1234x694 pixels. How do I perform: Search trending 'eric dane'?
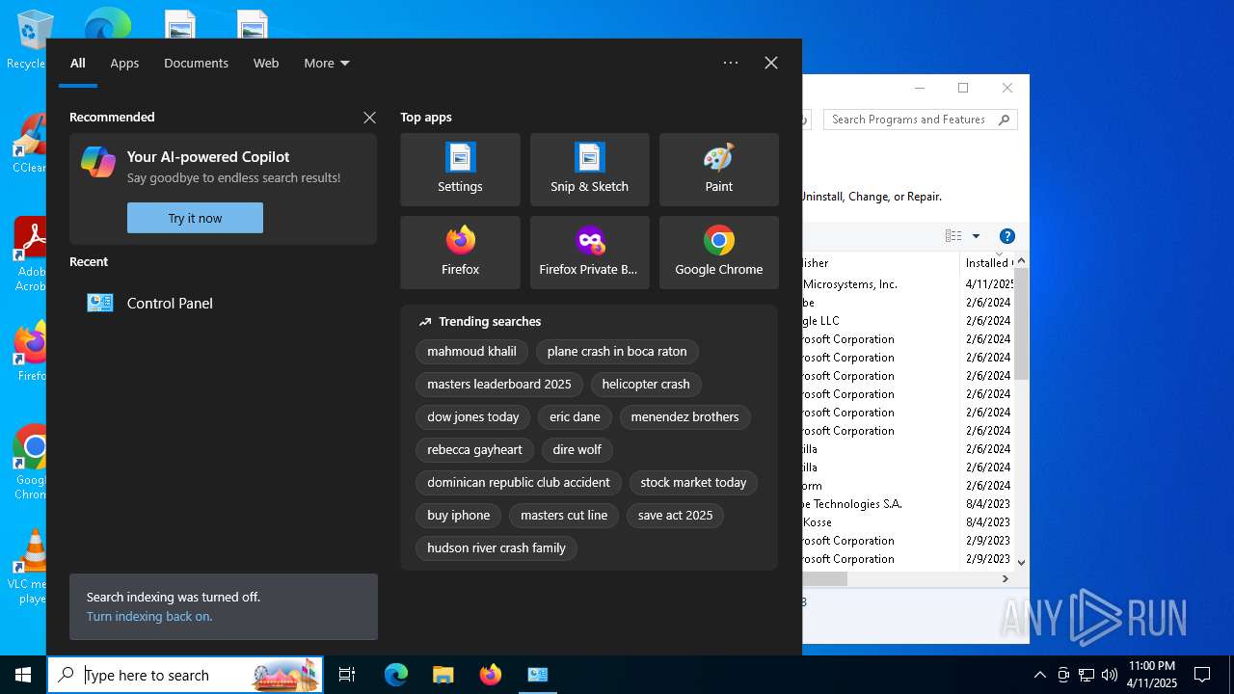[x=575, y=417]
